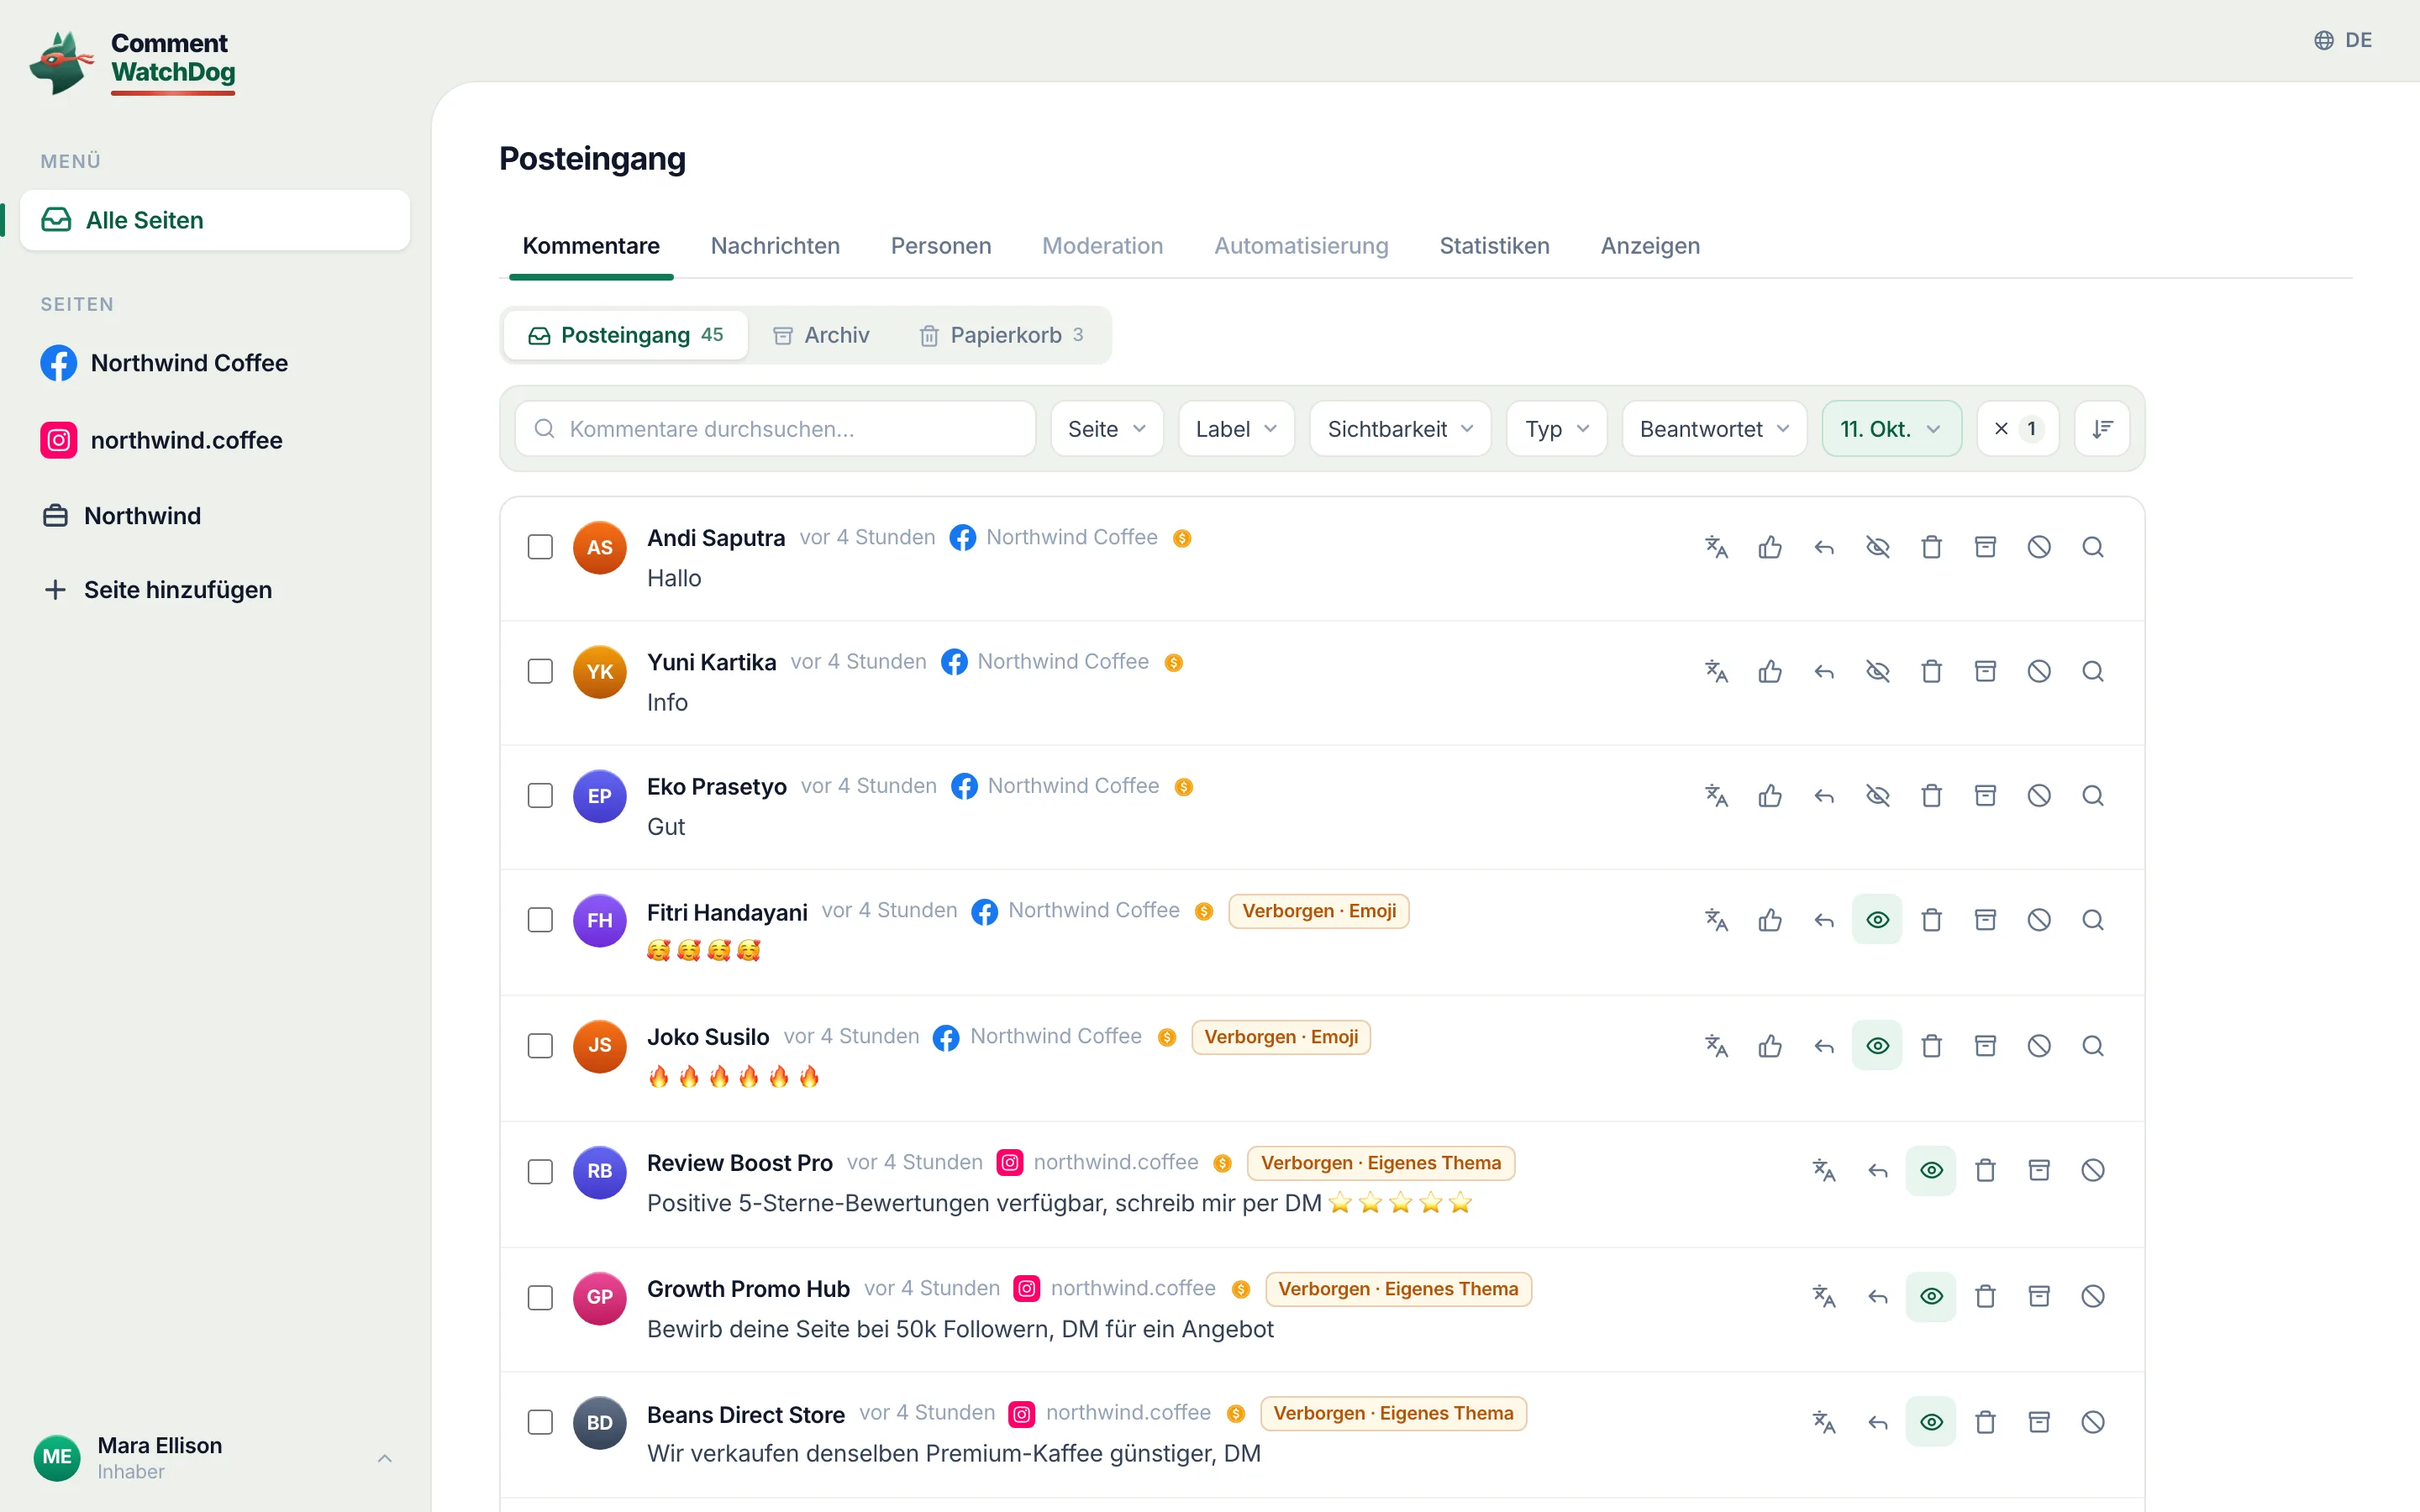Select Alle Seiten in menu
This screenshot has height=1512, width=2420.
[x=214, y=220]
